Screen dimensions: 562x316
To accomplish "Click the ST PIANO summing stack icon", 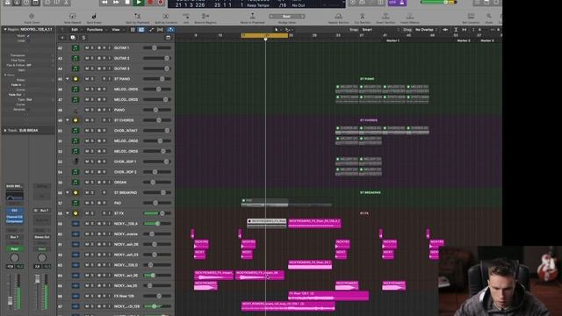I will click(76, 79).
